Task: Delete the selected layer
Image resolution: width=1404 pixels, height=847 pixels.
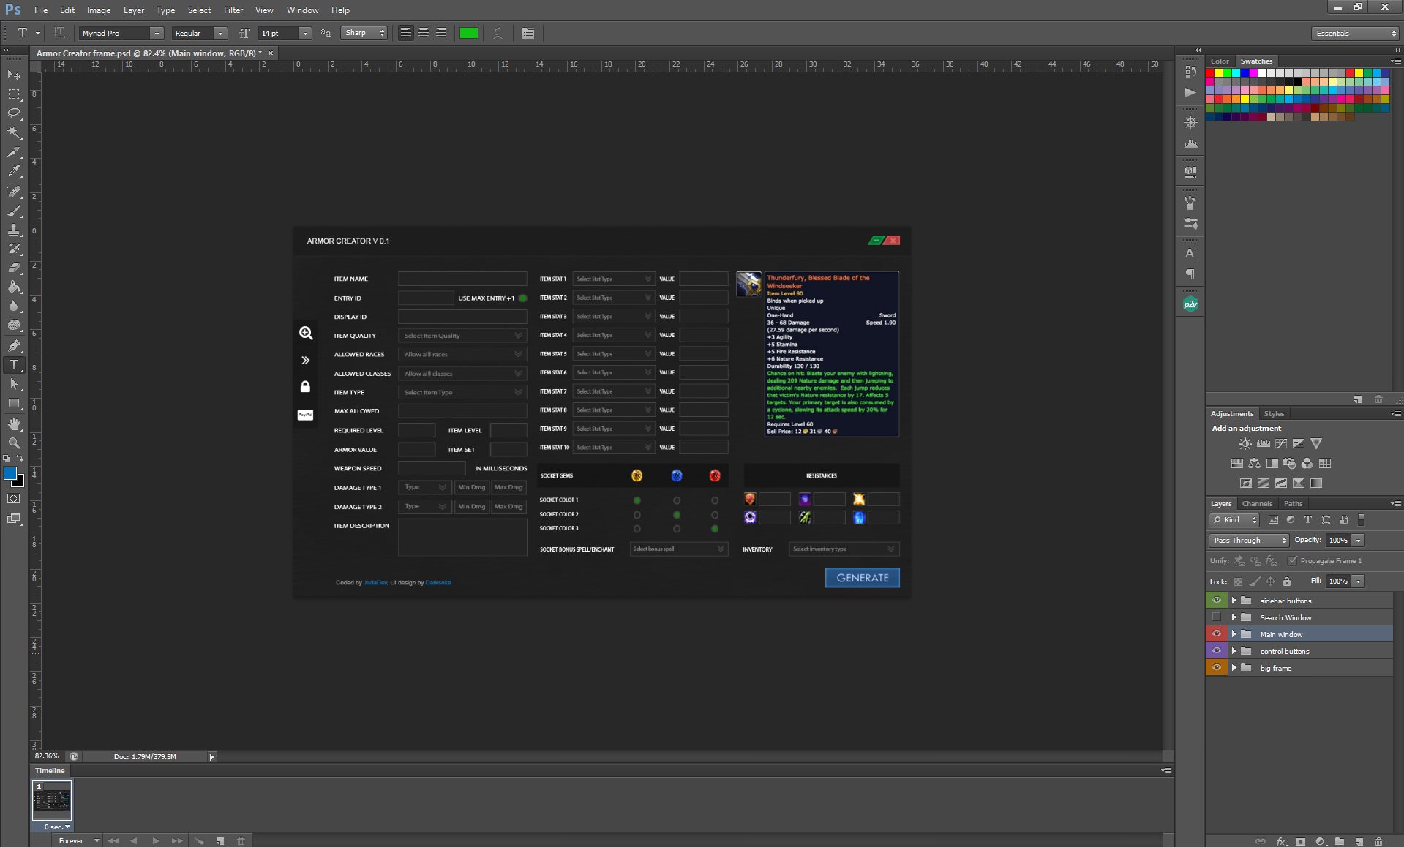Action: (1378, 841)
